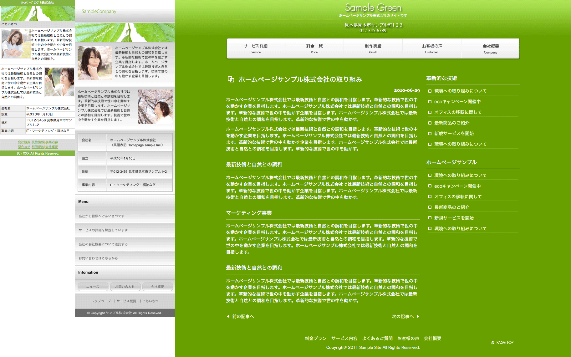Click the square bullet beside ecoキャンペーン開催中 under ホームページサンプル

(x=430, y=186)
